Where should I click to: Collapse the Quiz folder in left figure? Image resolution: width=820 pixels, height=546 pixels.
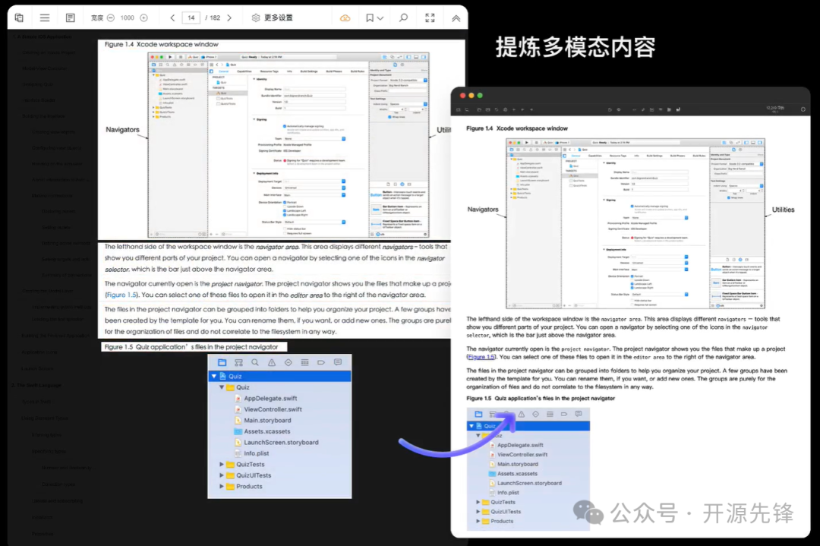coord(222,387)
